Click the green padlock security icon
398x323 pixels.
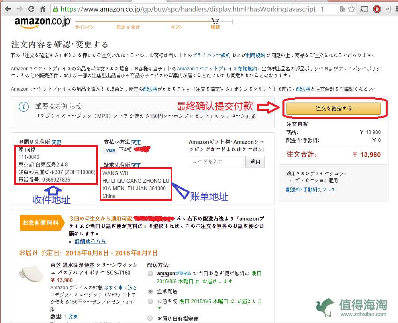coord(55,10)
